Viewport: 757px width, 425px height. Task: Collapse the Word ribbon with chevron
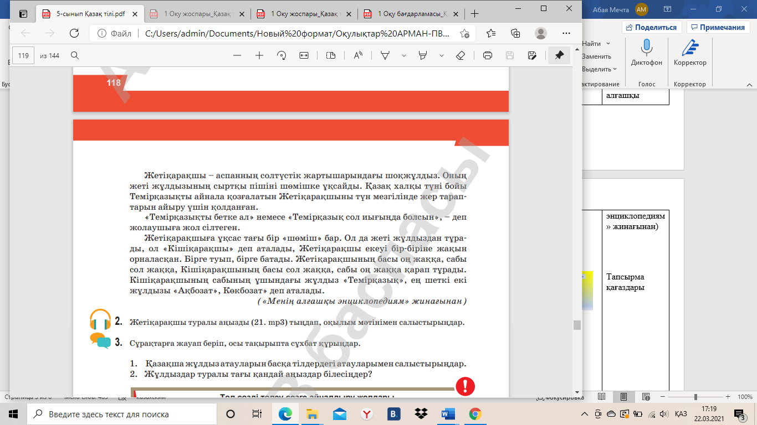tap(749, 84)
